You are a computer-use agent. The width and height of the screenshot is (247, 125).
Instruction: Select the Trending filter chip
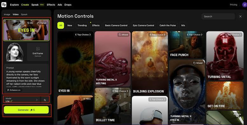[x=82, y=25]
